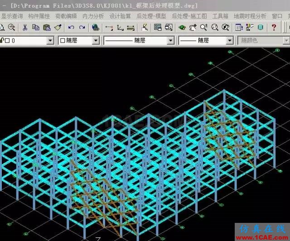Open the 后处理-施工图 menu
The height and width of the screenshot is (241, 290).
point(189,16)
